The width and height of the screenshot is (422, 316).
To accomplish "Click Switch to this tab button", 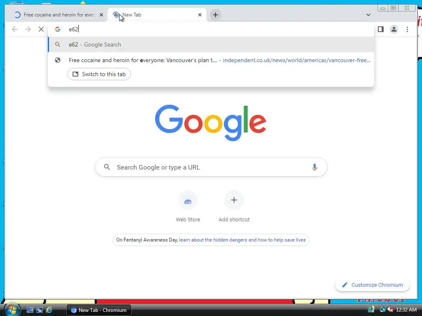I will (99, 74).
